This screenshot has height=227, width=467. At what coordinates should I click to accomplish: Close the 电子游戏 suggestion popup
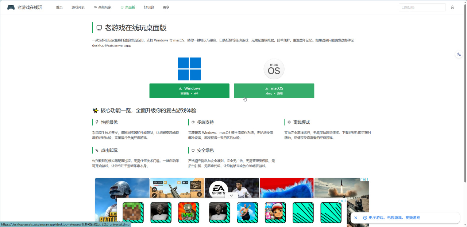point(356,218)
